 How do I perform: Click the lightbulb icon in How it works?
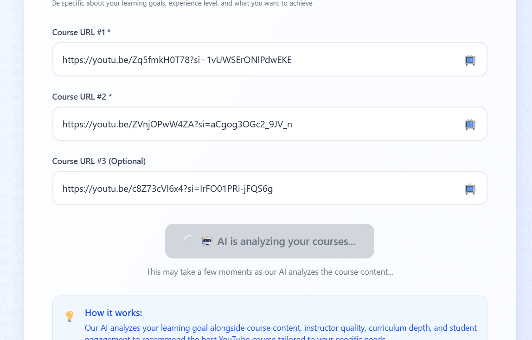pos(70,316)
